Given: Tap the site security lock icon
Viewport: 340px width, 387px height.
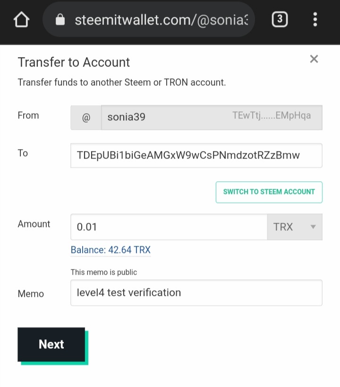Looking at the screenshot, I should 59,20.
